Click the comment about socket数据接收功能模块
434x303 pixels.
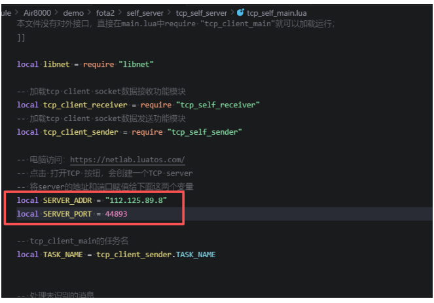pos(101,92)
